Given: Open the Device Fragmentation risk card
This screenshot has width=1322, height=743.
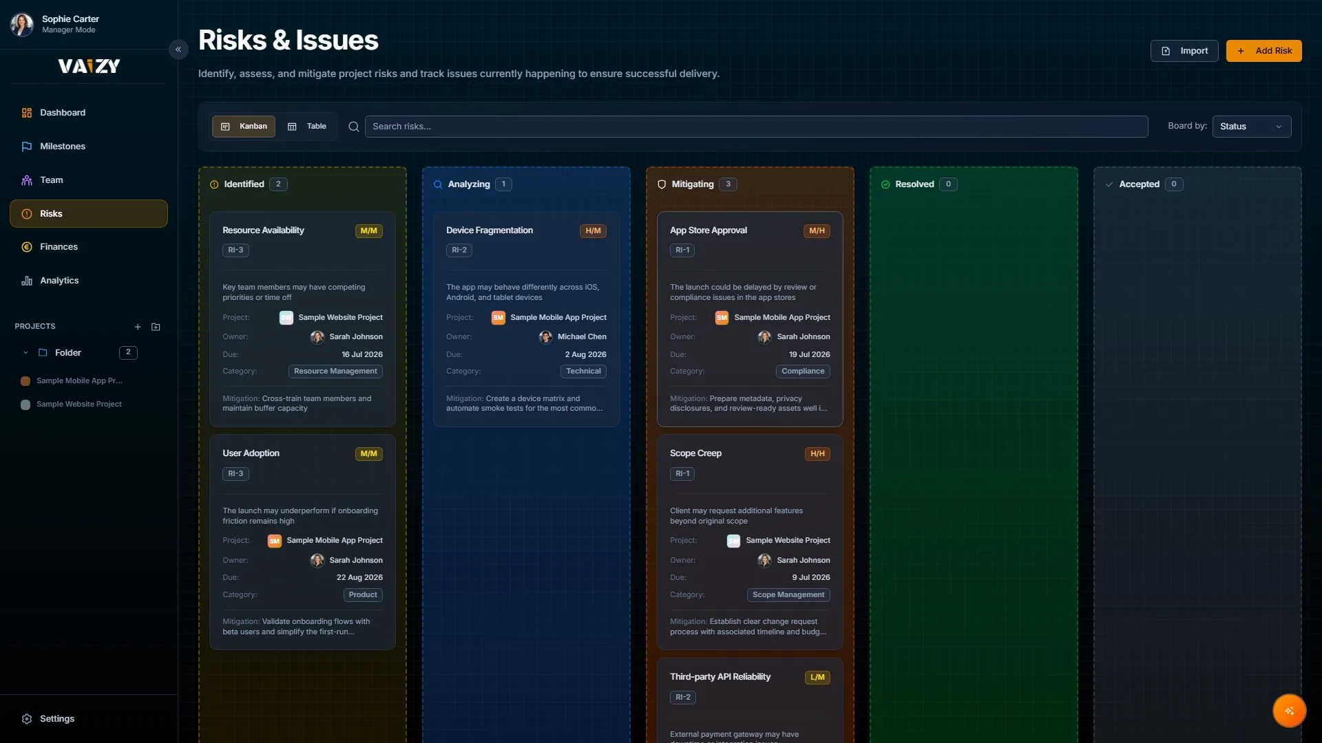Looking at the screenshot, I should click(x=526, y=319).
